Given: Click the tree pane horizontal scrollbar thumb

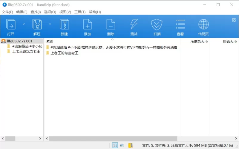Looking at the screenshot, I should [x=10, y=138].
